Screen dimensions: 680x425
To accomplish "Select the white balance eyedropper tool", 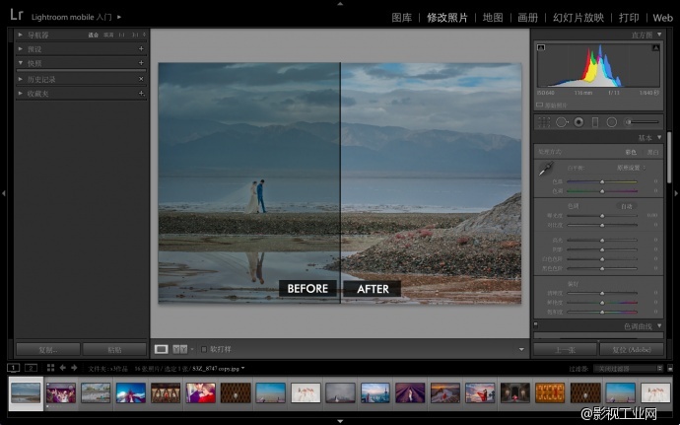I will [545, 170].
